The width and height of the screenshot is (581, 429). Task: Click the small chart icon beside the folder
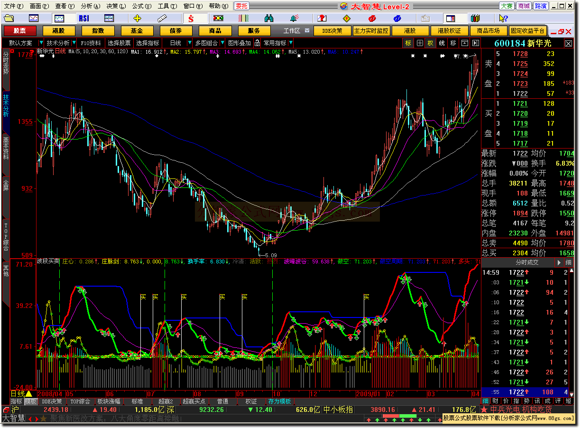(x=34, y=18)
